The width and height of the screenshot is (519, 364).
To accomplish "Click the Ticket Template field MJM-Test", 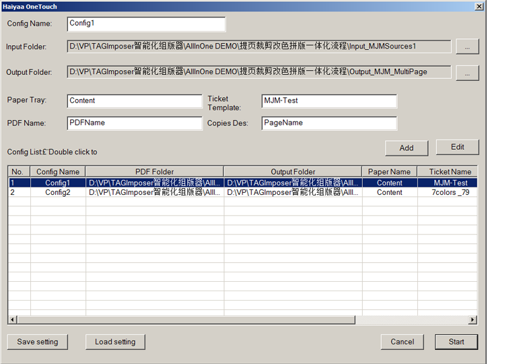I will point(329,101).
